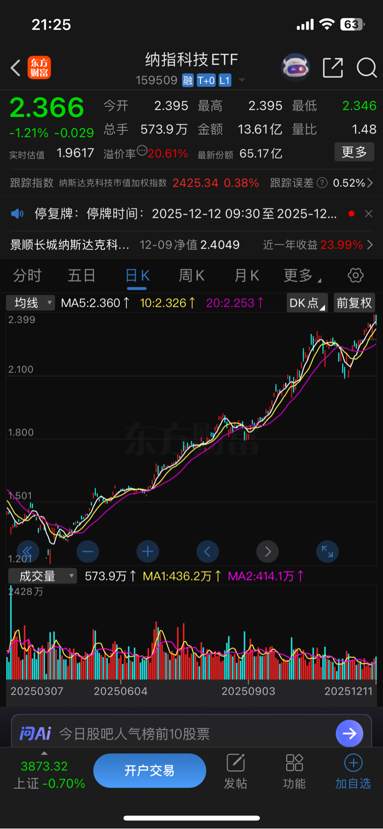Open the 均线 indicator dropdown
The image size is (383, 829).
(x=30, y=303)
